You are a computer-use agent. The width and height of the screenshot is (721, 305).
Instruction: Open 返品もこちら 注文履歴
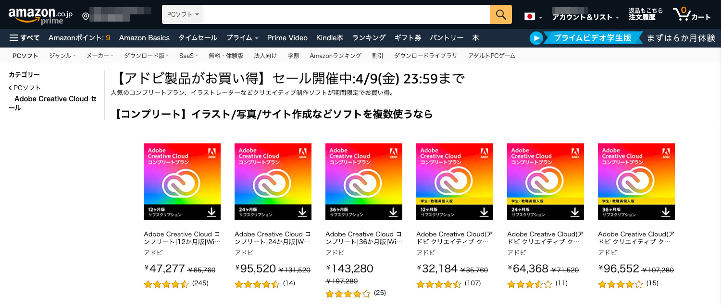(x=646, y=14)
